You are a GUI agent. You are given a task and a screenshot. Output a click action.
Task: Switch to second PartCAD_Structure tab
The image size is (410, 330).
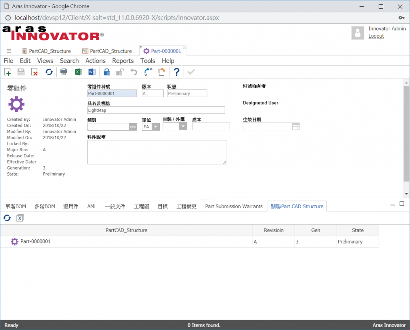[x=107, y=51]
